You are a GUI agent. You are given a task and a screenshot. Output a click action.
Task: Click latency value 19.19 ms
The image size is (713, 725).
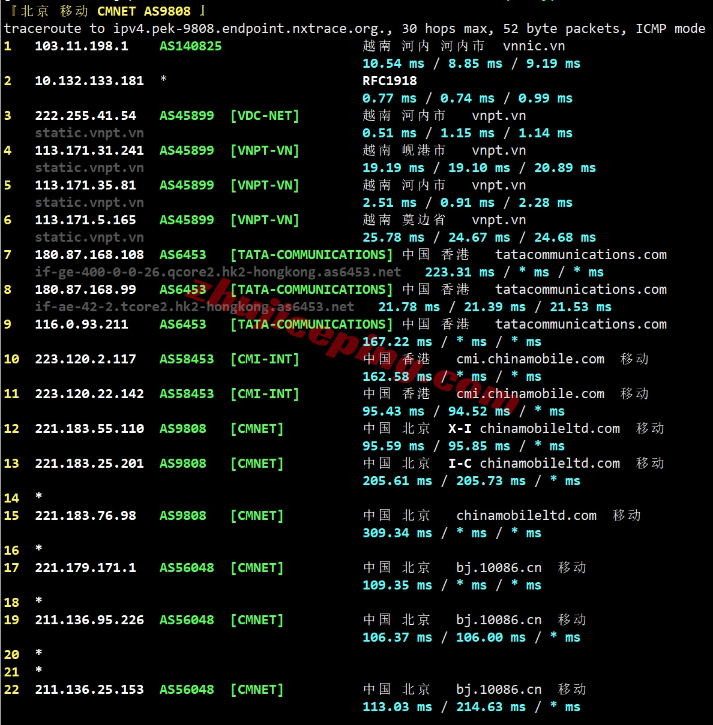click(394, 168)
